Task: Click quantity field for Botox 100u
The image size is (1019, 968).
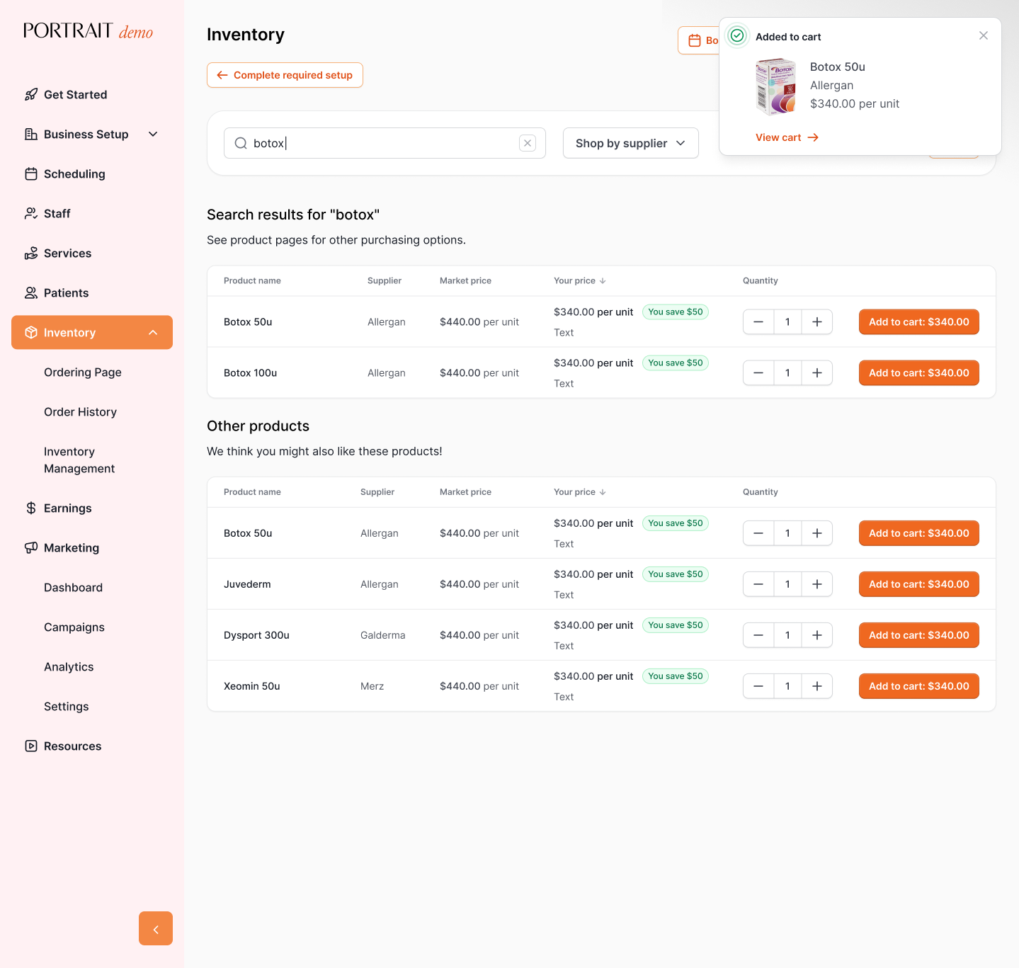Action: (x=787, y=372)
